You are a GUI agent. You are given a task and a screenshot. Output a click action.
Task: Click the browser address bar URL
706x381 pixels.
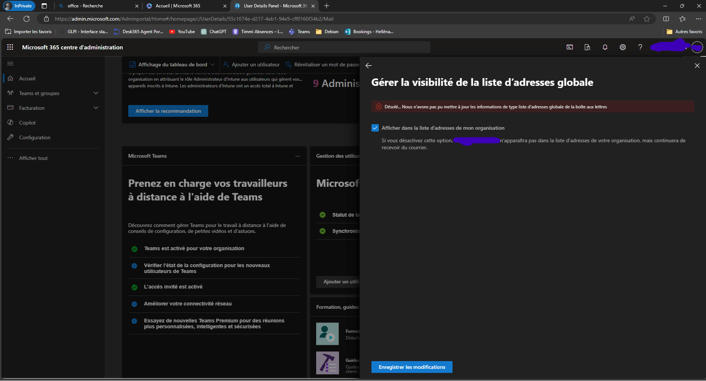point(194,19)
